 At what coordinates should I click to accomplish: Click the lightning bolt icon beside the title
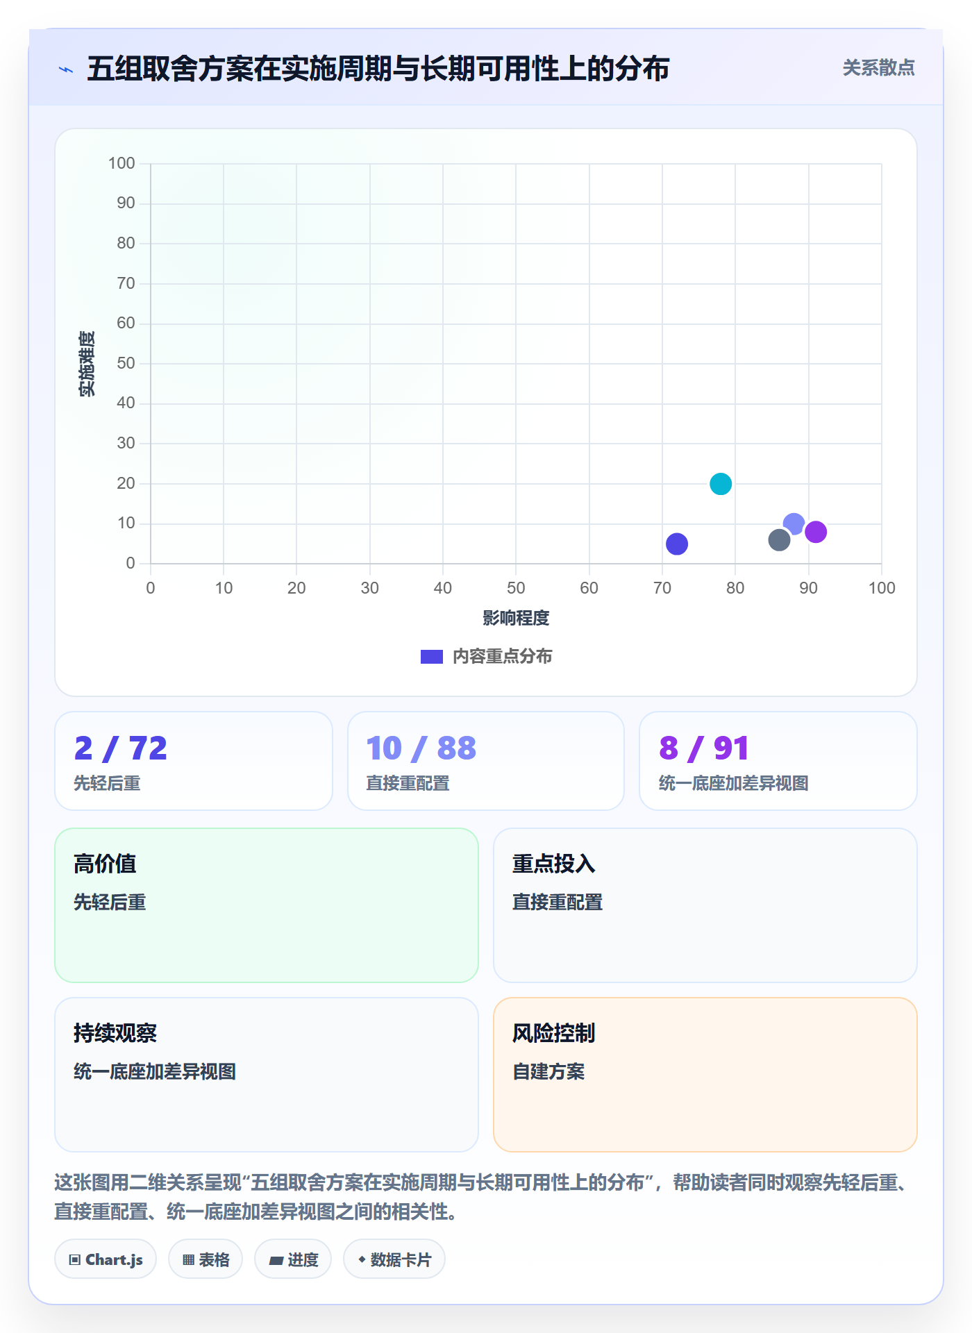click(66, 69)
